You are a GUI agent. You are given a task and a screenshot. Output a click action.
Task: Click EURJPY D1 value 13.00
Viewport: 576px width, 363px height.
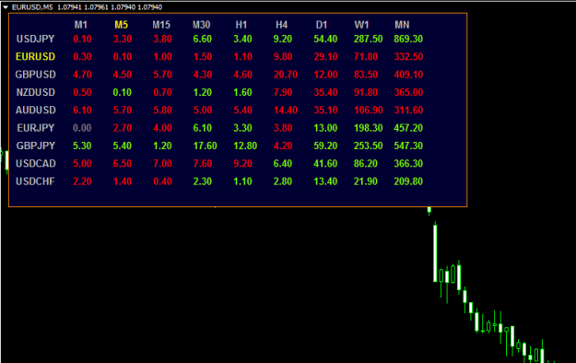click(x=325, y=128)
